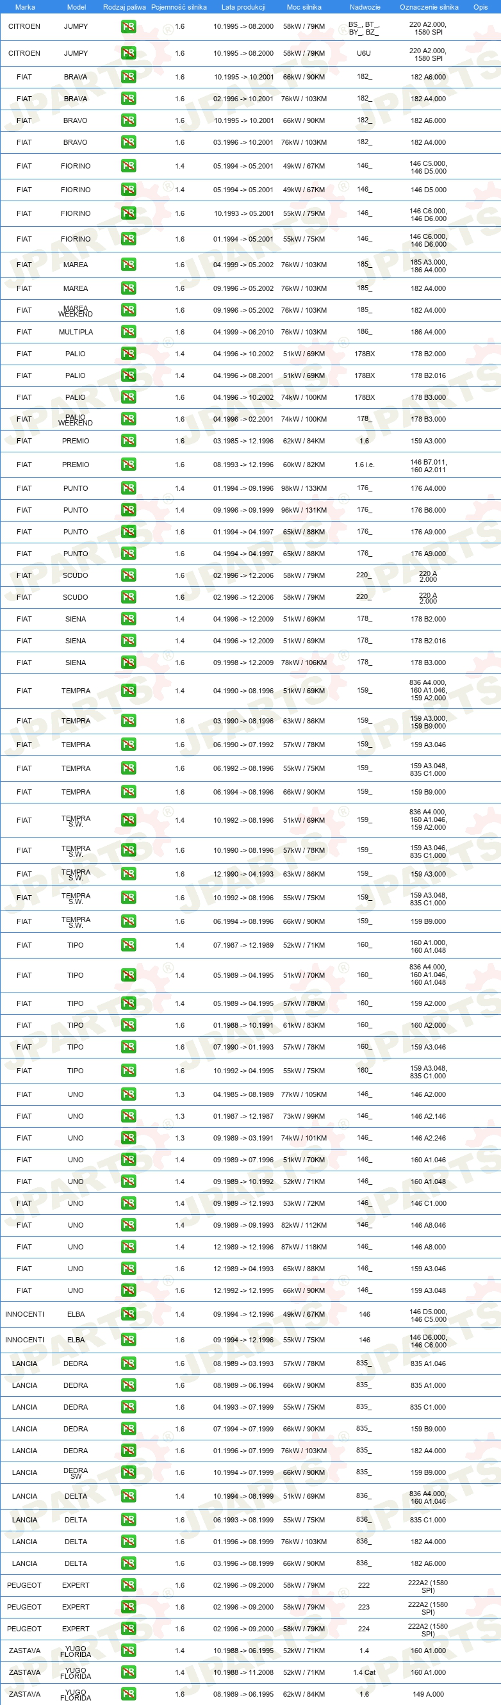The width and height of the screenshot is (501, 1705).
Task: Select the MULTIPLA model cell
Action: (x=76, y=333)
